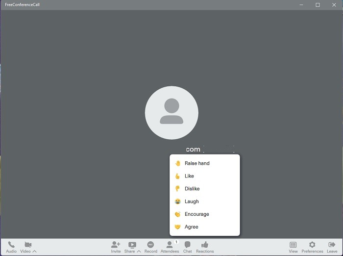This screenshot has width=343, height=256.
Task: Close the FreeConferenceCall window
Action: point(334,5)
